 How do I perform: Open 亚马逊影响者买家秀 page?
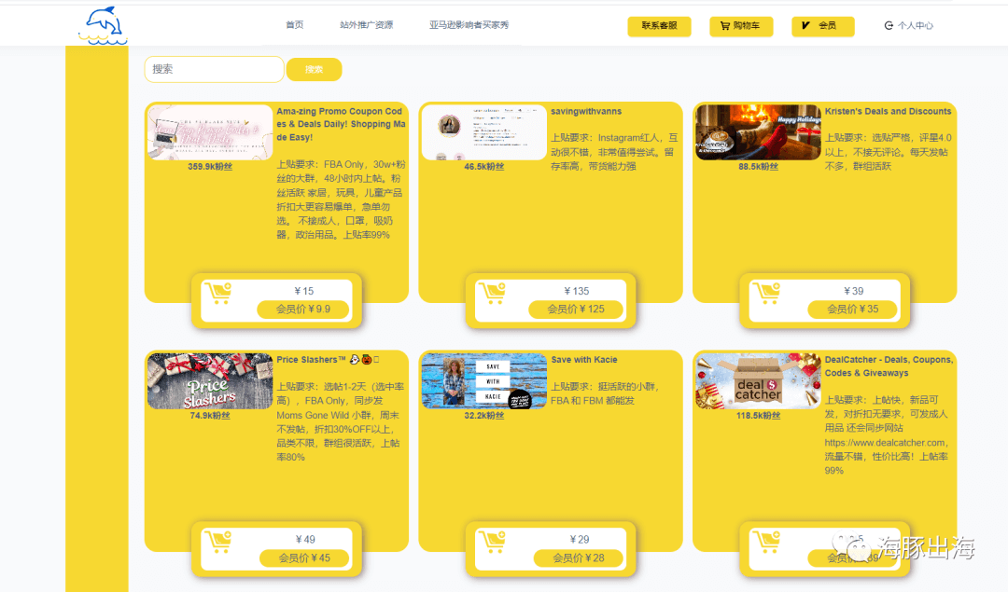click(469, 25)
